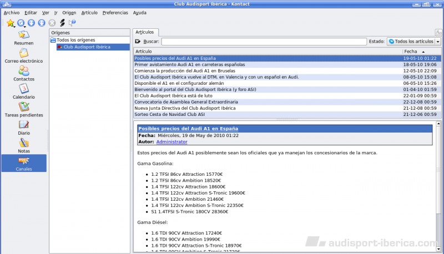
Task: Open the Diario component
Action: (24, 128)
